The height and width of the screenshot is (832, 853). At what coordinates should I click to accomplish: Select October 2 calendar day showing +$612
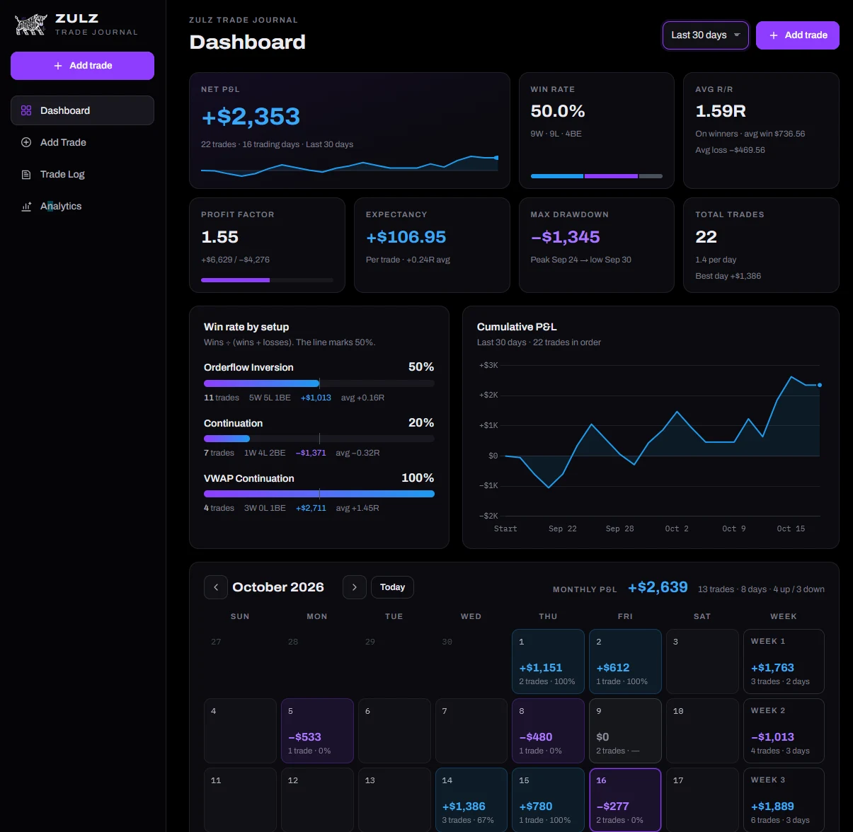625,661
